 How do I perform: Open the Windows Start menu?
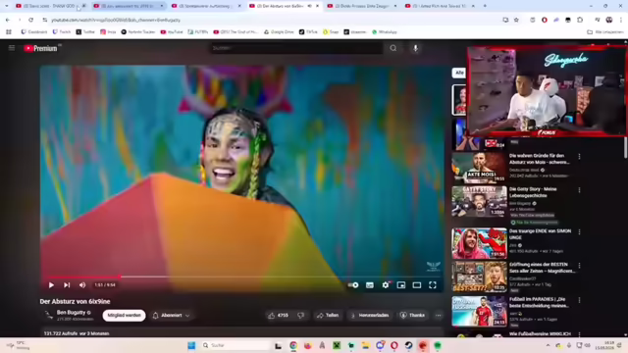pos(191,345)
